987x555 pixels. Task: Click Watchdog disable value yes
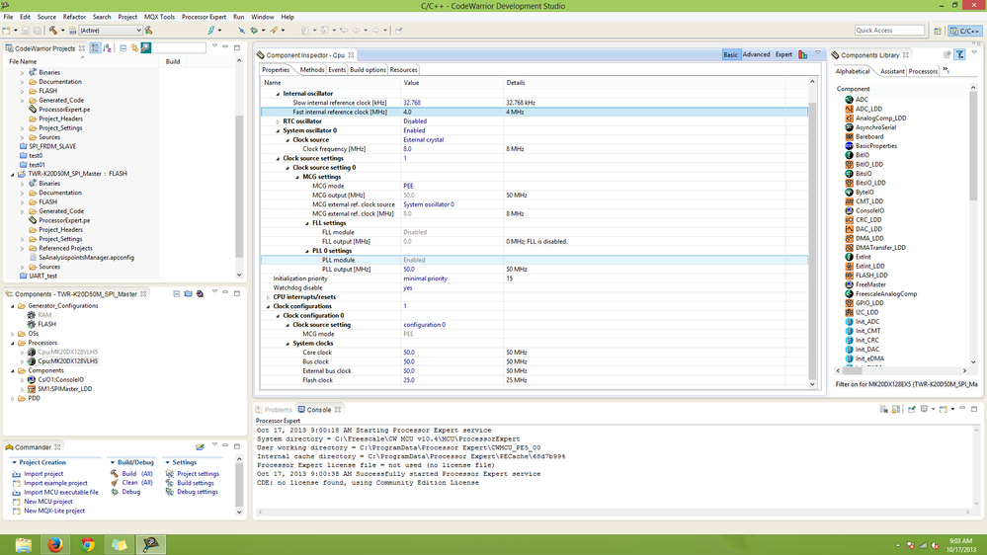pos(408,287)
